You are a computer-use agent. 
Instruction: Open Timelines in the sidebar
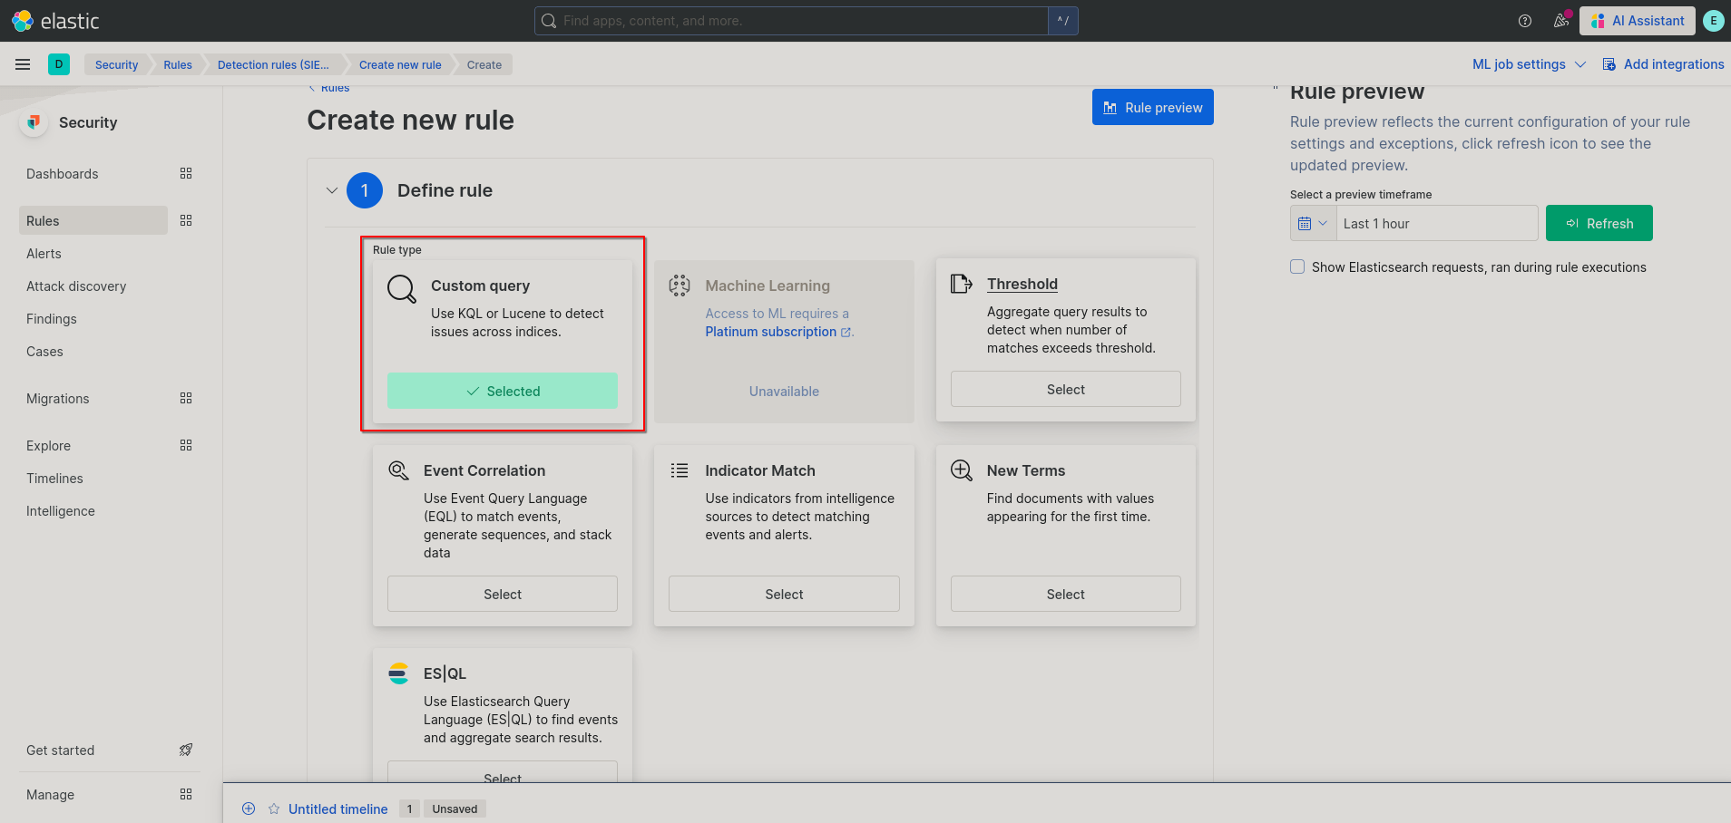coord(54,478)
